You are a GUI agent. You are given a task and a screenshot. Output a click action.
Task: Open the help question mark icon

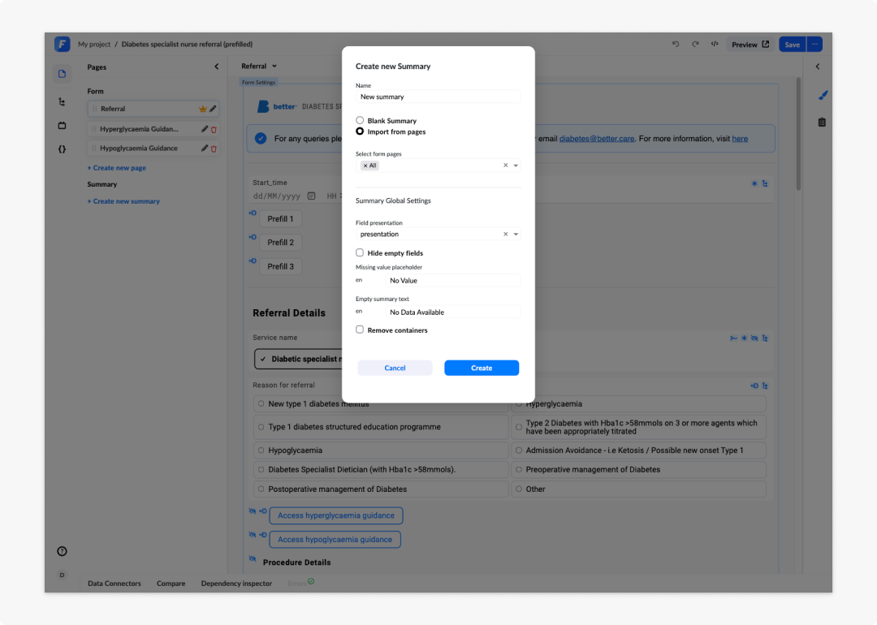pos(62,551)
